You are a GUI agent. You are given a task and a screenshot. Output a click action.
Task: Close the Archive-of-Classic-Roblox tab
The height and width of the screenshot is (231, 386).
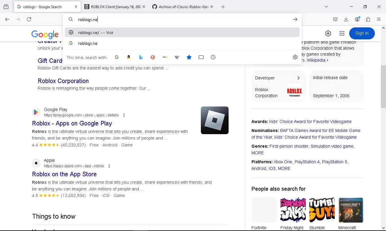pos(212,7)
